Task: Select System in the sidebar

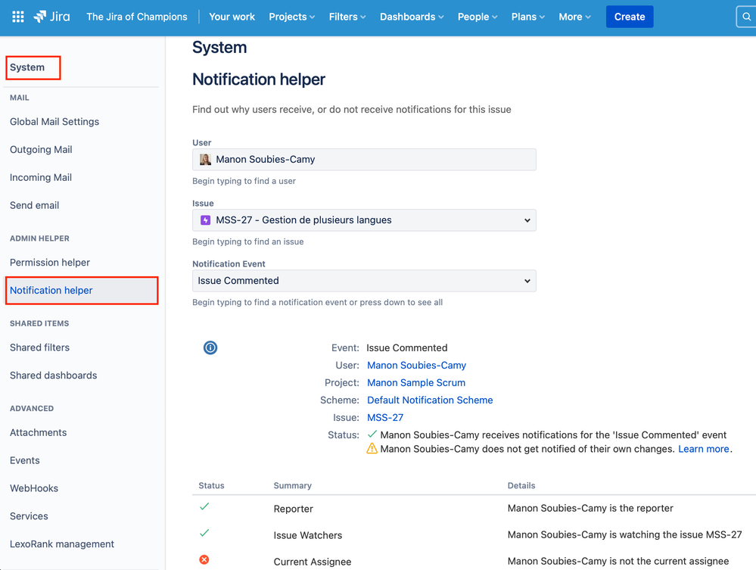Action: click(27, 67)
